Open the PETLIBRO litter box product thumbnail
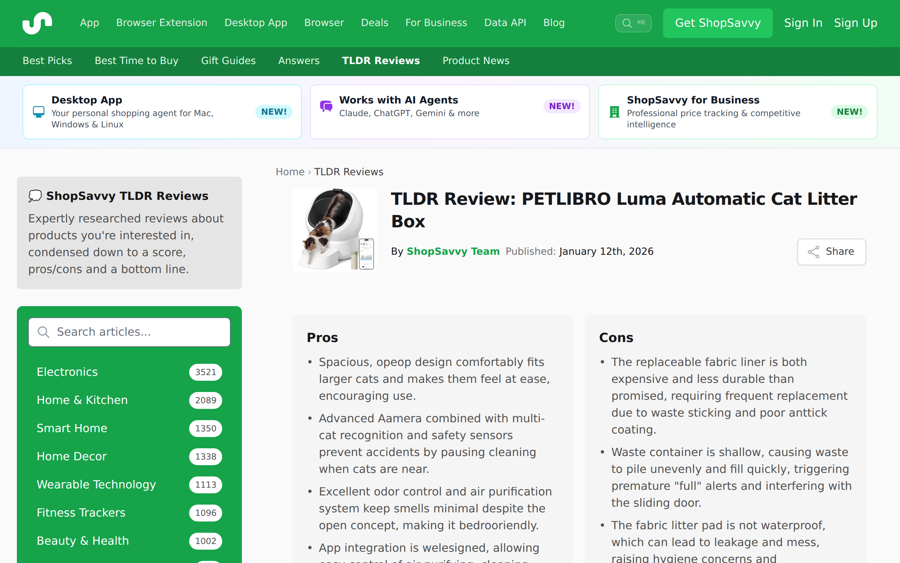Image resolution: width=900 pixels, height=563 pixels. tap(335, 230)
